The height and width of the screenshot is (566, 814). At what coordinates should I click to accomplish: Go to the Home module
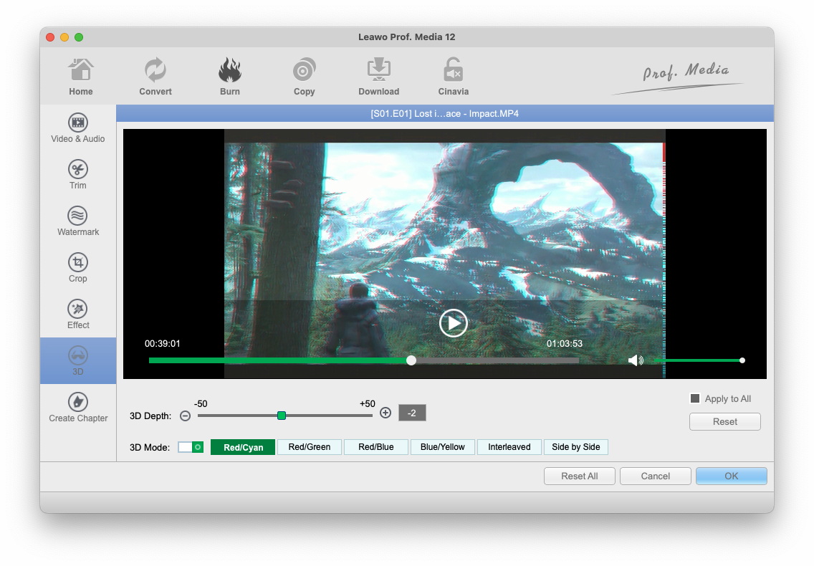pos(80,77)
